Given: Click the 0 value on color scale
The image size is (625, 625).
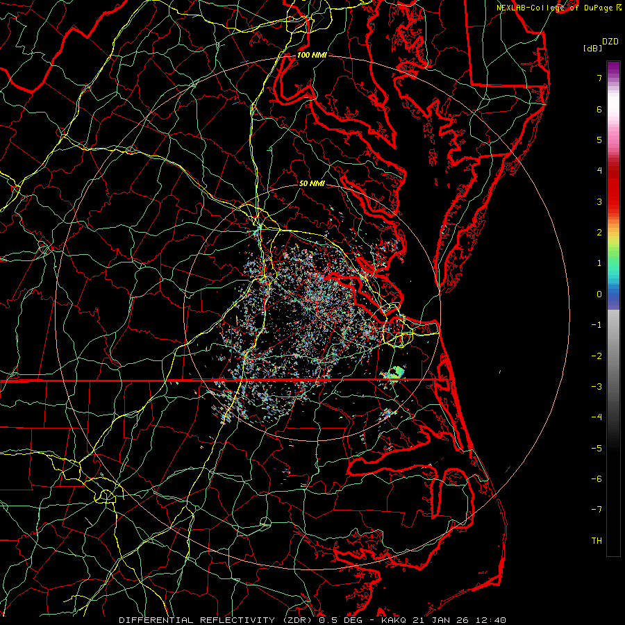Looking at the screenshot, I should pyautogui.click(x=599, y=294).
